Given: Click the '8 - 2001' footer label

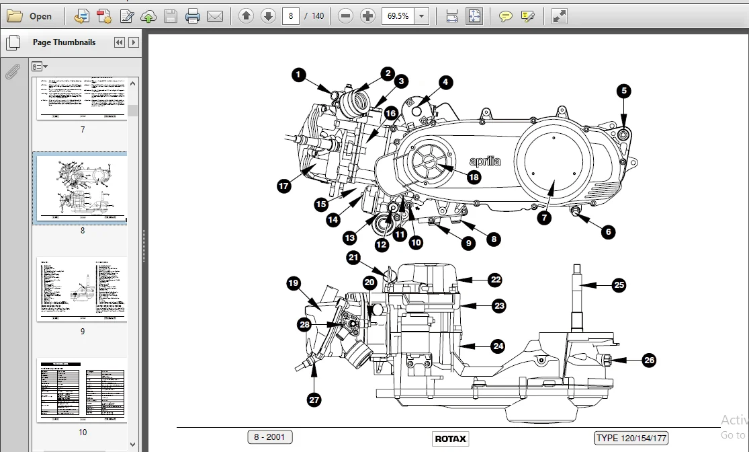Looking at the screenshot, I should (x=270, y=437).
